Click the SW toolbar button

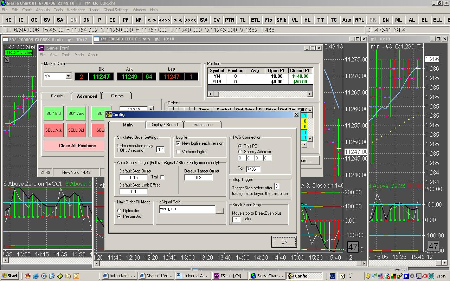coord(204,20)
